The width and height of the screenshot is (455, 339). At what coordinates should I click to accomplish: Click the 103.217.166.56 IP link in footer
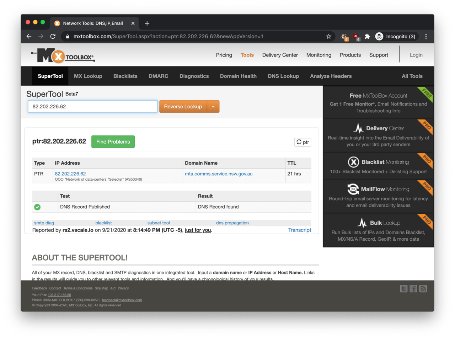(59, 295)
